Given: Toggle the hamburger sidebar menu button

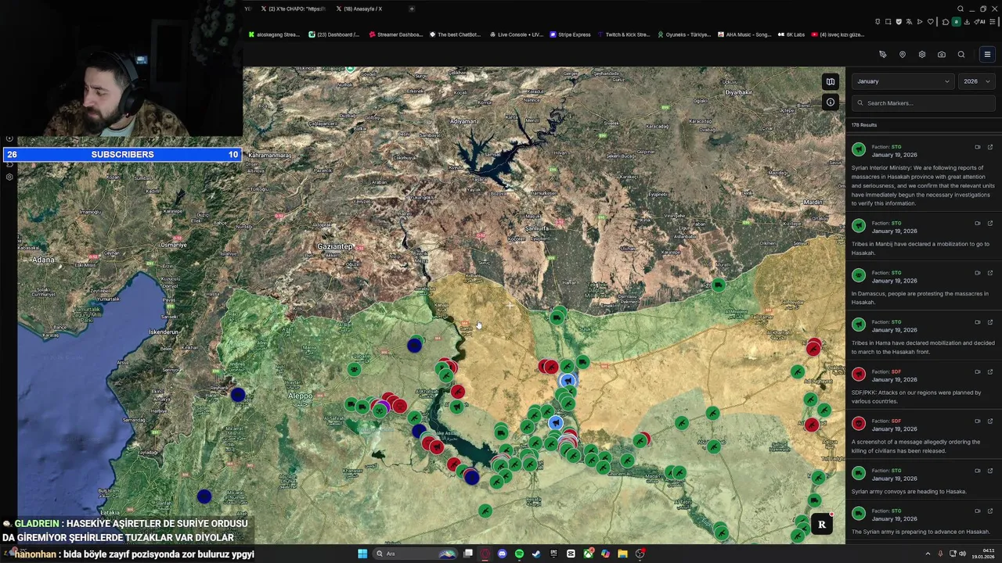Looking at the screenshot, I should tap(987, 55).
